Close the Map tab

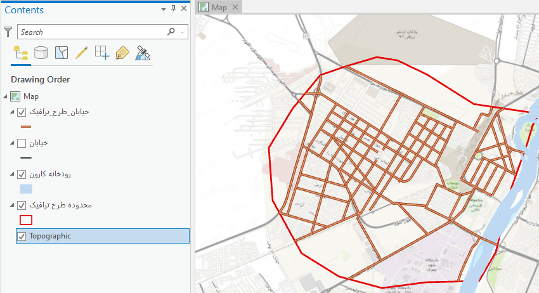click(x=235, y=7)
